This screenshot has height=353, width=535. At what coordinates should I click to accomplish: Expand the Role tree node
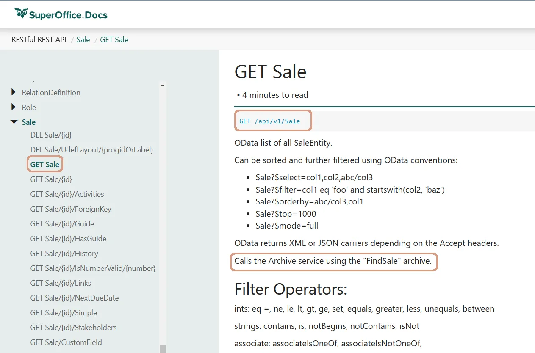14,107
